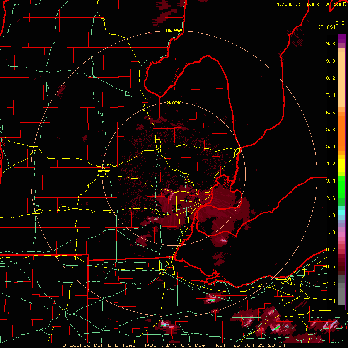
Task: Click the 3.4 scale value
Action: tap(331, 181)
